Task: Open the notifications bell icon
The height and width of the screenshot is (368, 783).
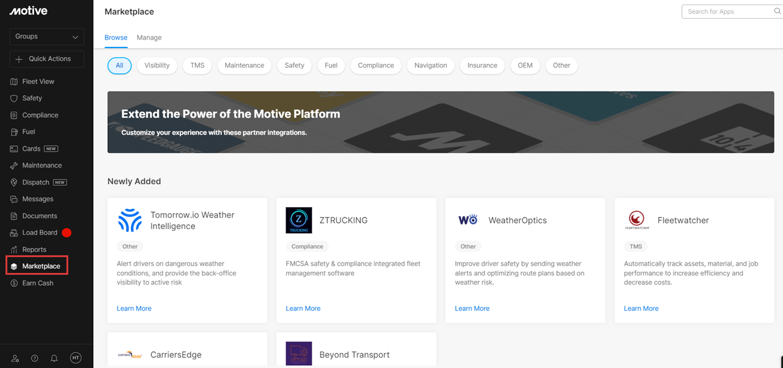Action: click(x=54, y=358)
